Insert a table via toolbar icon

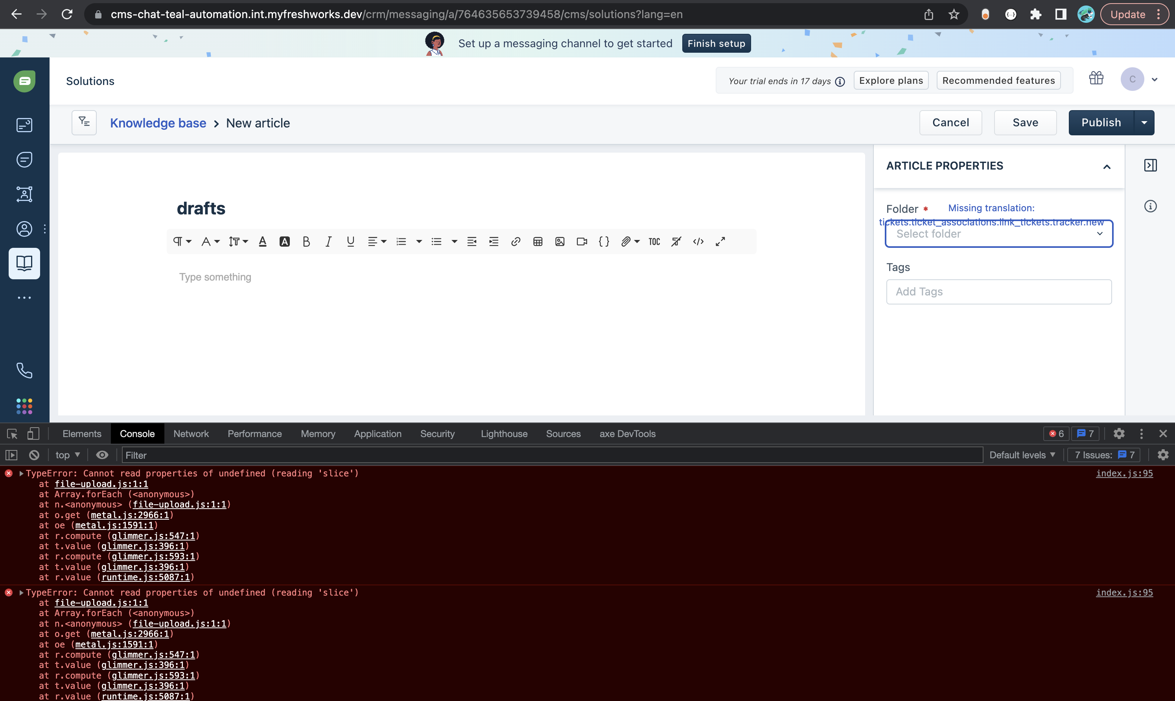tap(537, 242)
